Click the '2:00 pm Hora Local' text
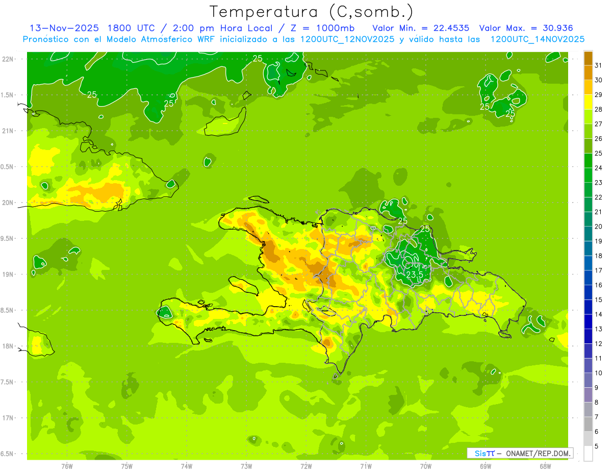The image size is (612, 473). (x=224, y=28)
